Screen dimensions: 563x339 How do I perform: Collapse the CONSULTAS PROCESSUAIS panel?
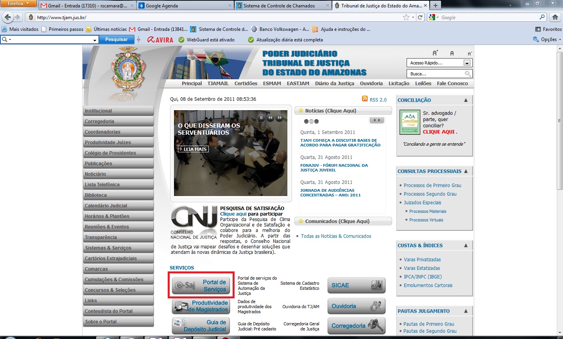[466, 171]
